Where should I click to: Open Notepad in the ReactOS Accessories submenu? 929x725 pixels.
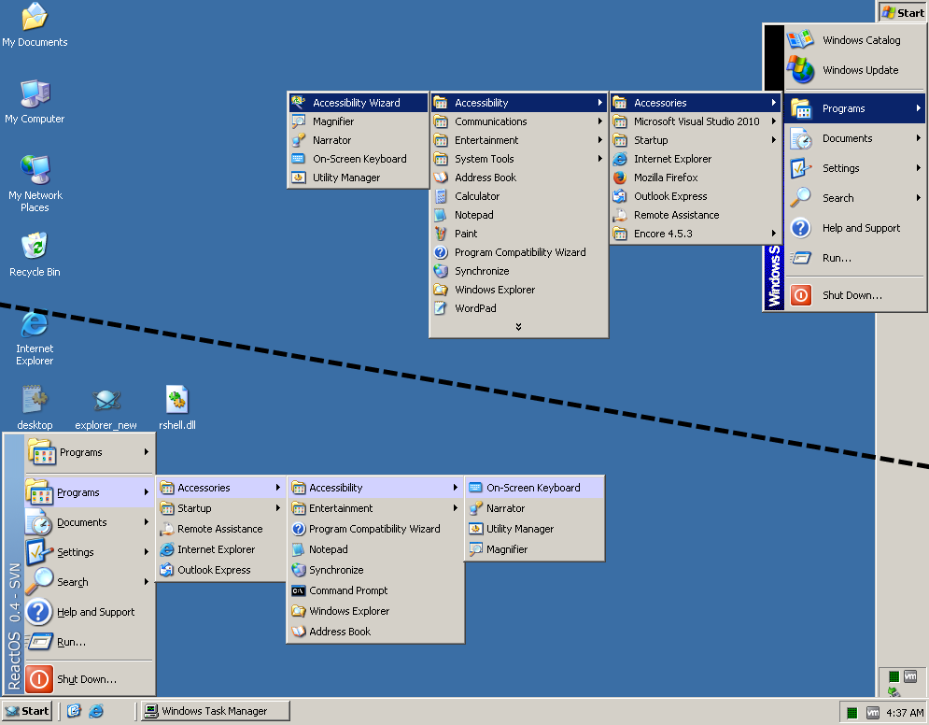(x=375, y=549)
